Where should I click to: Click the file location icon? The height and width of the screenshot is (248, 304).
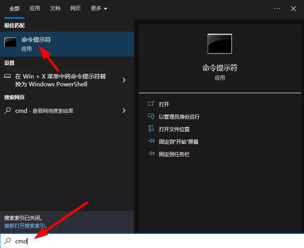[x=151, y=128]
